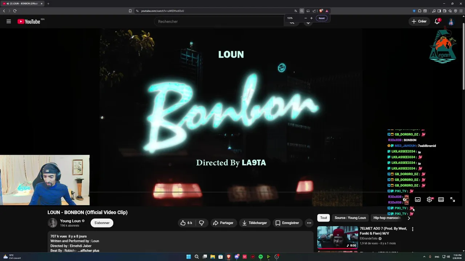Toggle autoplay switch in the video player

(x=405, y=199)
